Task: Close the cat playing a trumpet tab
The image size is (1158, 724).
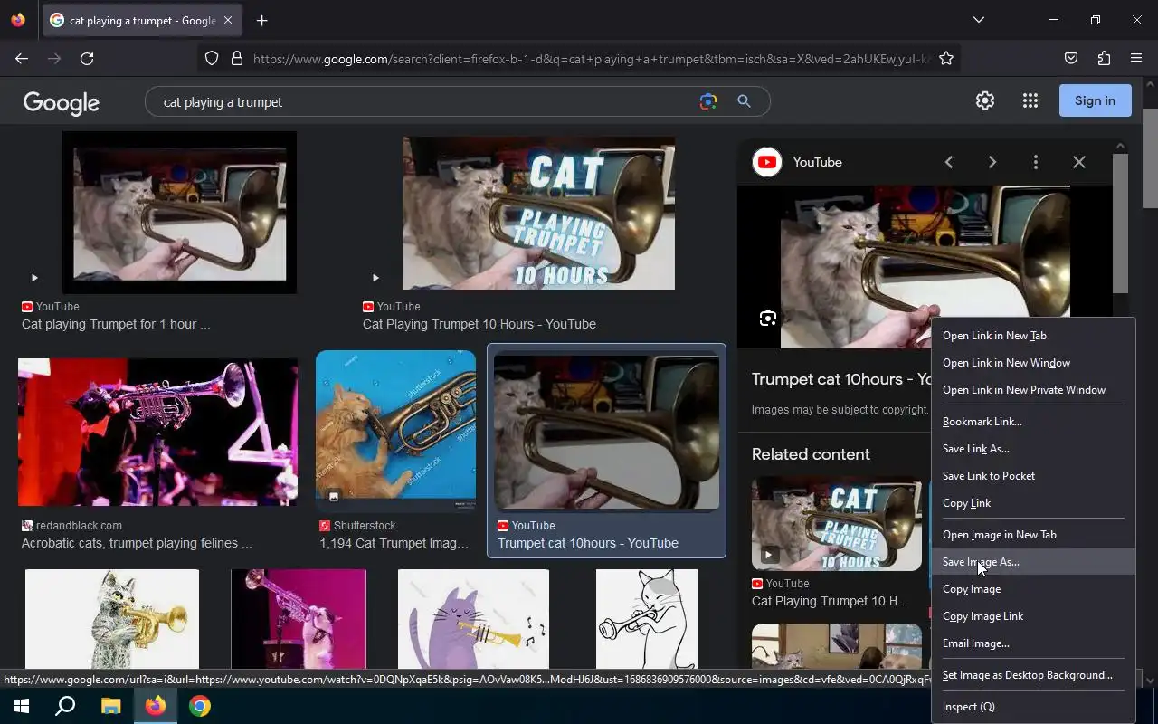Action: point(227,20)
